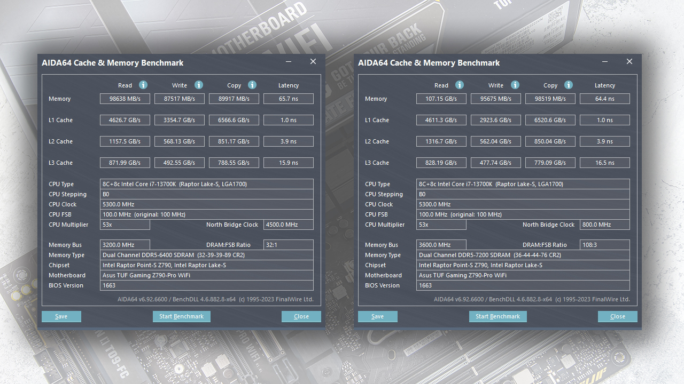Screen dimensions: 684x384
Task: Close the right window using the title bar X
Action: pos(629,62)
